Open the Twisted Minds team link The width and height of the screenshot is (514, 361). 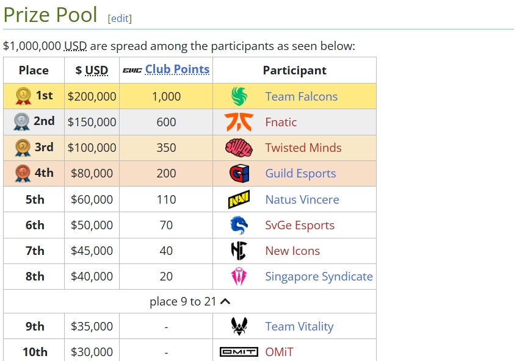point(303,148)
